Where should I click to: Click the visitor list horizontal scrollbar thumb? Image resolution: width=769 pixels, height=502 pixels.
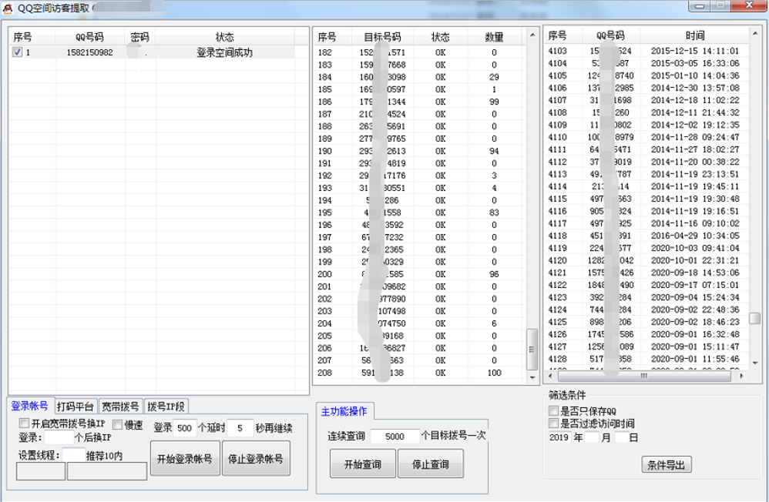(x=644, y=376)
